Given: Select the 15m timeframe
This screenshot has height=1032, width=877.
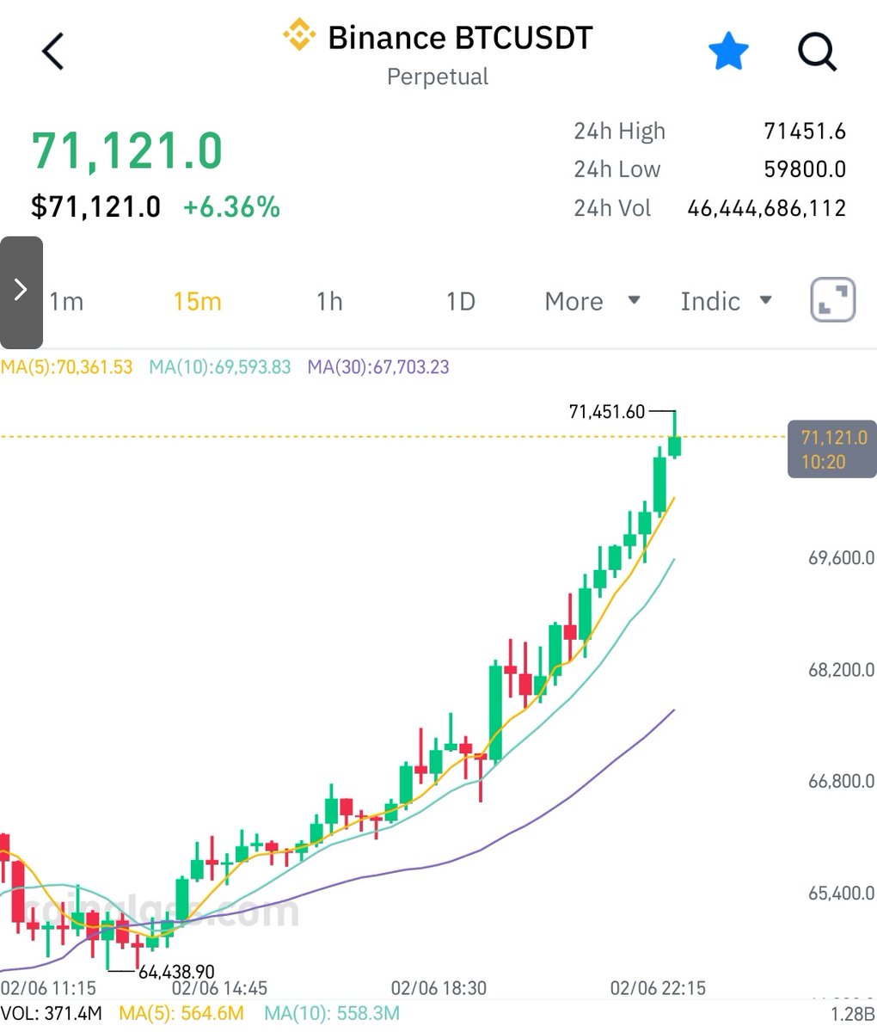Looking at the screenshot, I should click(197, 302).
